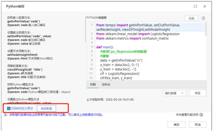The width and height of the screenshot is (213, 132).
Task: Click line number 1 in editor gutter
Action: [91, 25]
